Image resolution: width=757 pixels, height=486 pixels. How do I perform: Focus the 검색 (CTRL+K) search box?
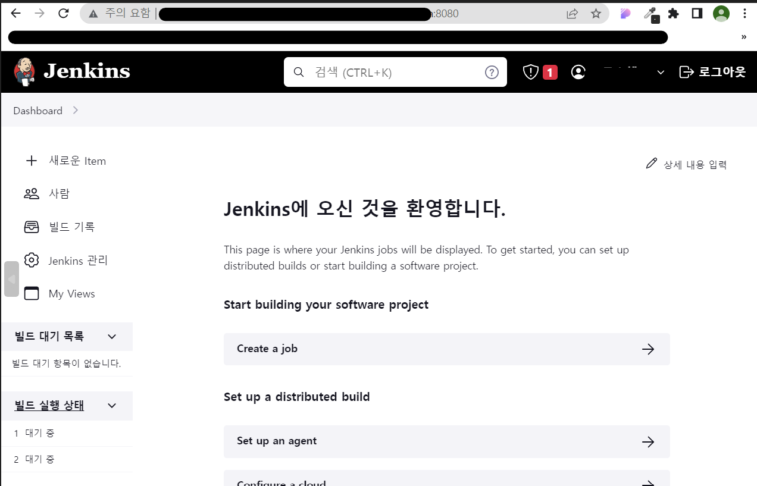pyautogui.click(x=395, y=72)
